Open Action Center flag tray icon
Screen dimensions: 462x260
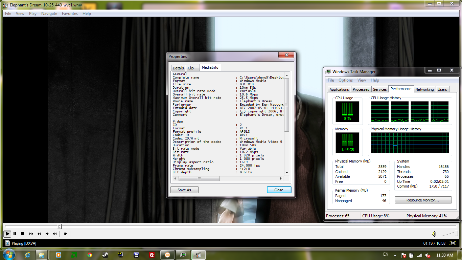(403, 255)
